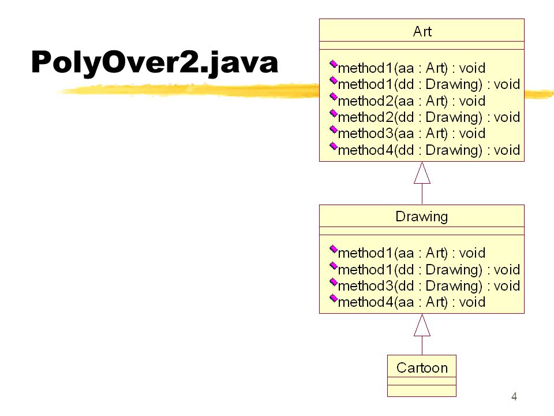Viewport: 554px width, 416px height.
Task: Click the icon beside Art's method1(aa : Art)
Action: pyautogui.click(x=333, y=64)
